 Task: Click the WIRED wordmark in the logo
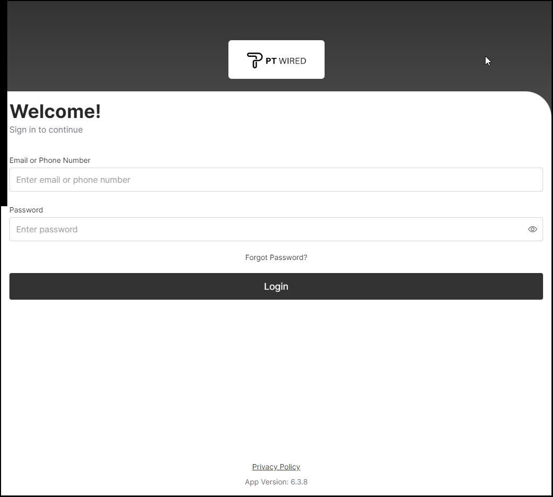click(x=293, y=61)
